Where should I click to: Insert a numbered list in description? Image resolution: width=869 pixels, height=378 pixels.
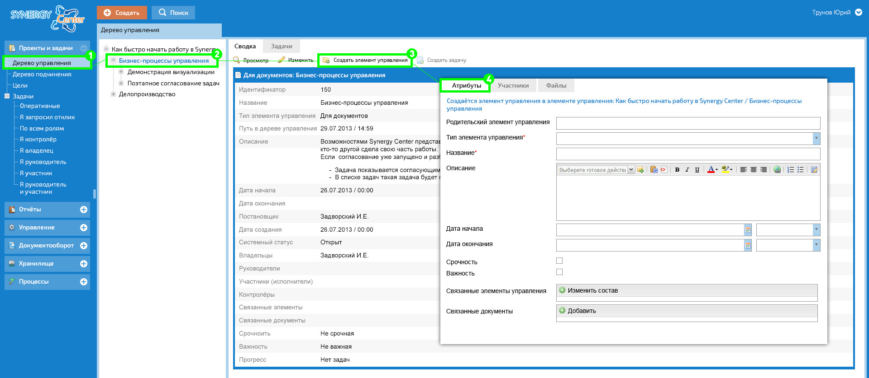(x=791, y=170)
